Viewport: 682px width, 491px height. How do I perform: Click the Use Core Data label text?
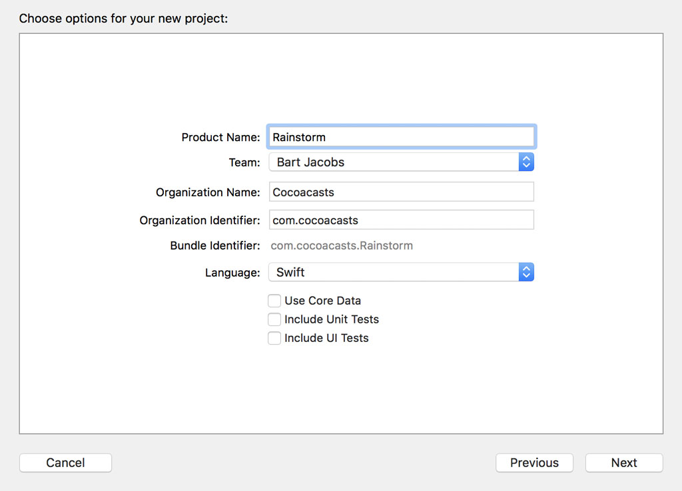click(324, 301)
